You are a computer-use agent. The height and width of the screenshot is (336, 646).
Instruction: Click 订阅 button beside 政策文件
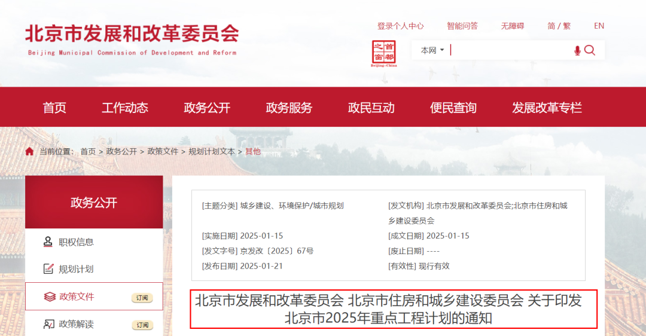pos(142,298)
